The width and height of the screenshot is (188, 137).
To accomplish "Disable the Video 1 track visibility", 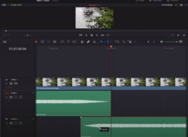I will [16, 83].
